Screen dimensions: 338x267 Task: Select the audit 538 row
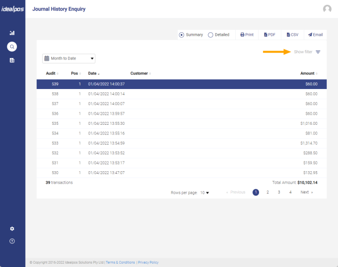click(x=182, y=94)
